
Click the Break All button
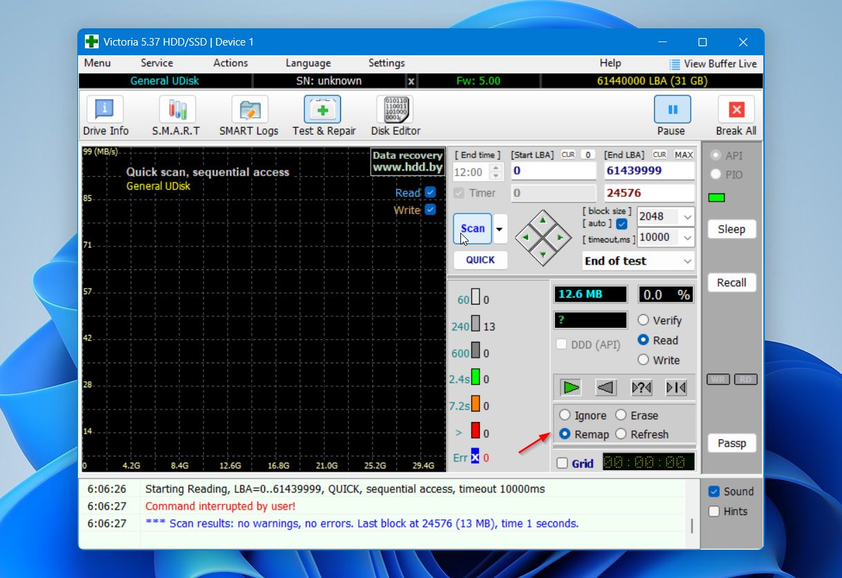pos(736,116)
